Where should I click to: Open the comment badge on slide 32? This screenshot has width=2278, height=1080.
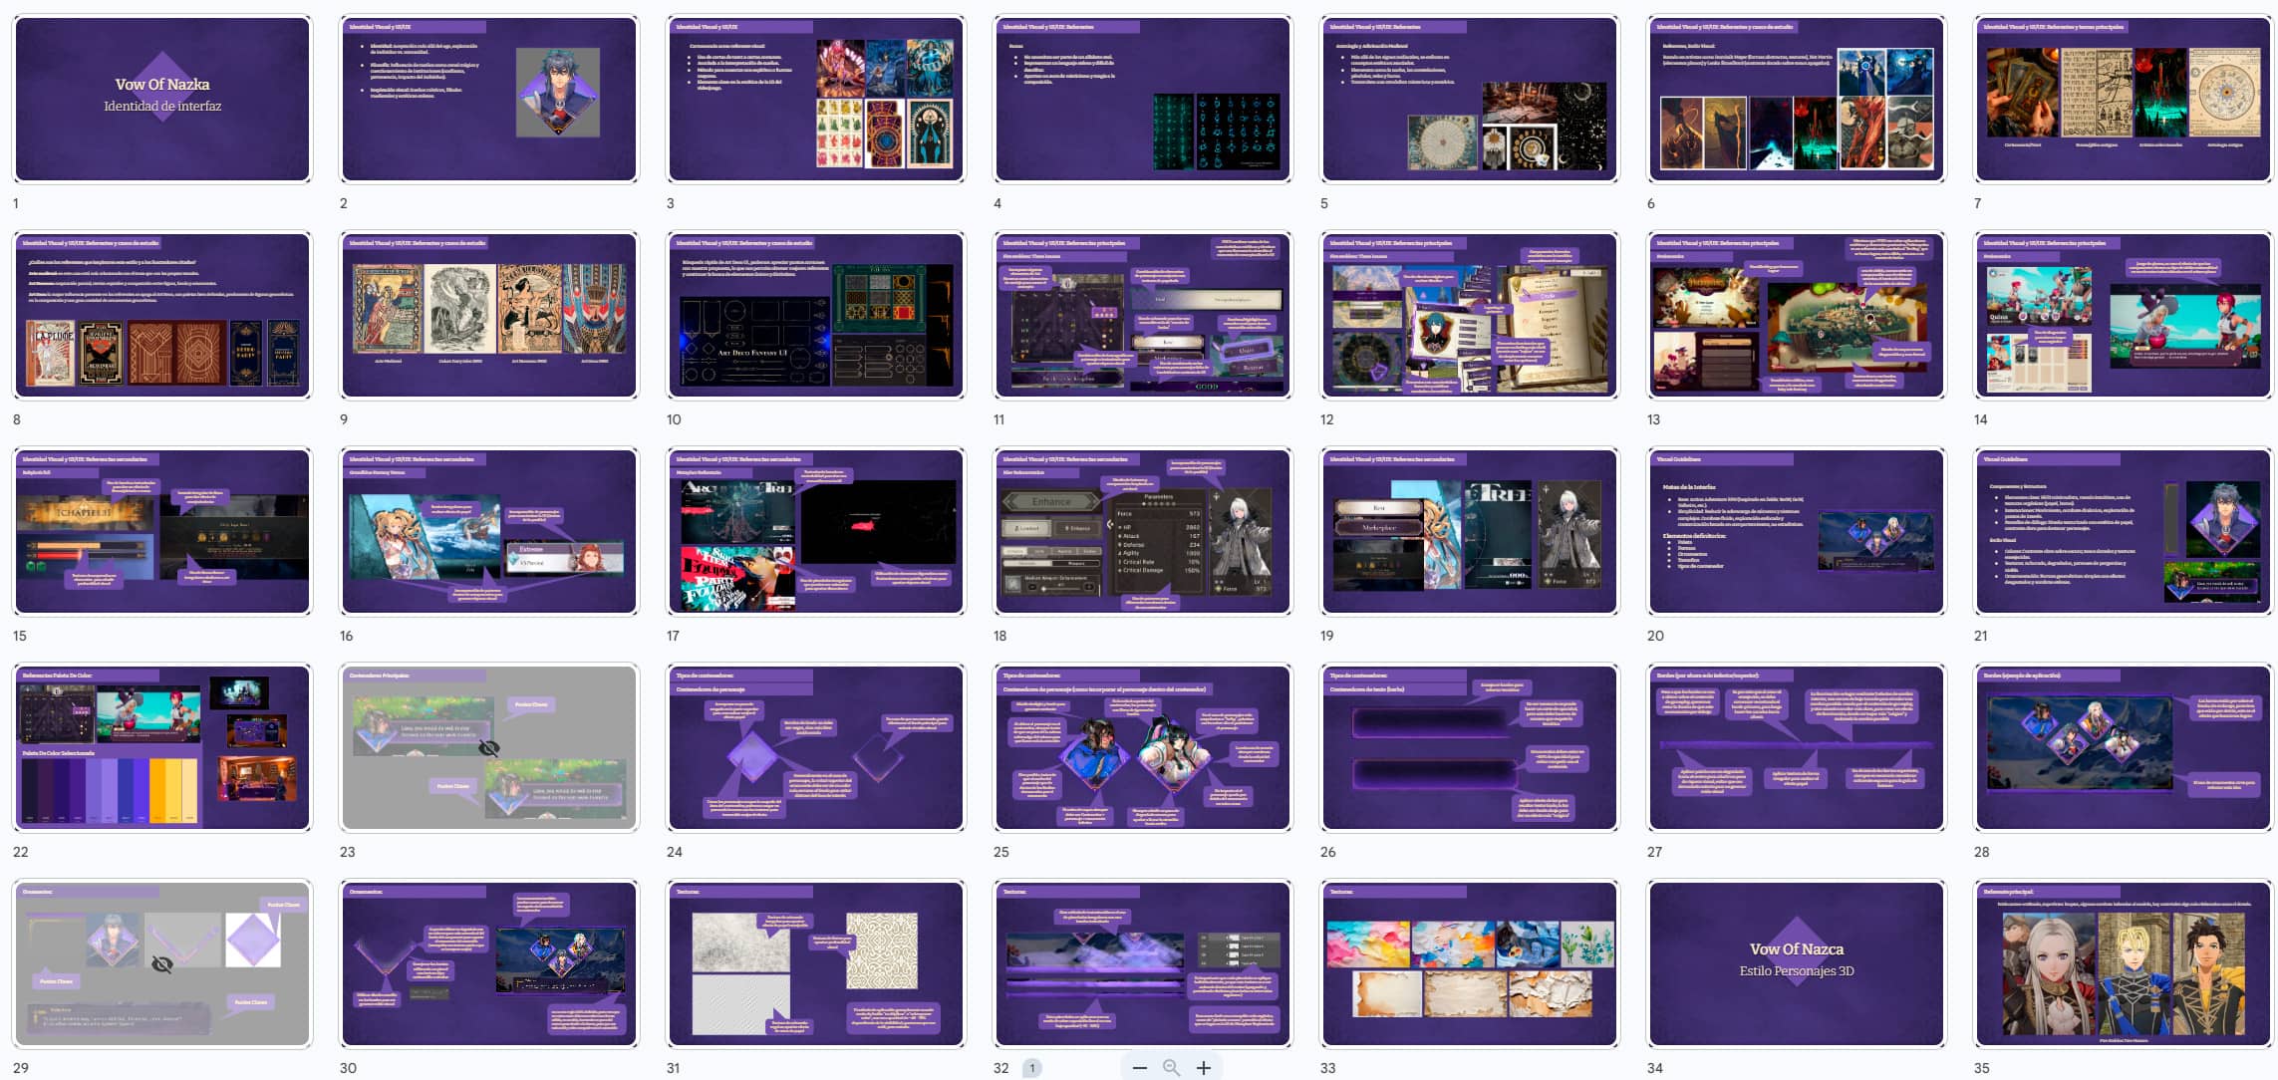[x=1032, y=1068]
